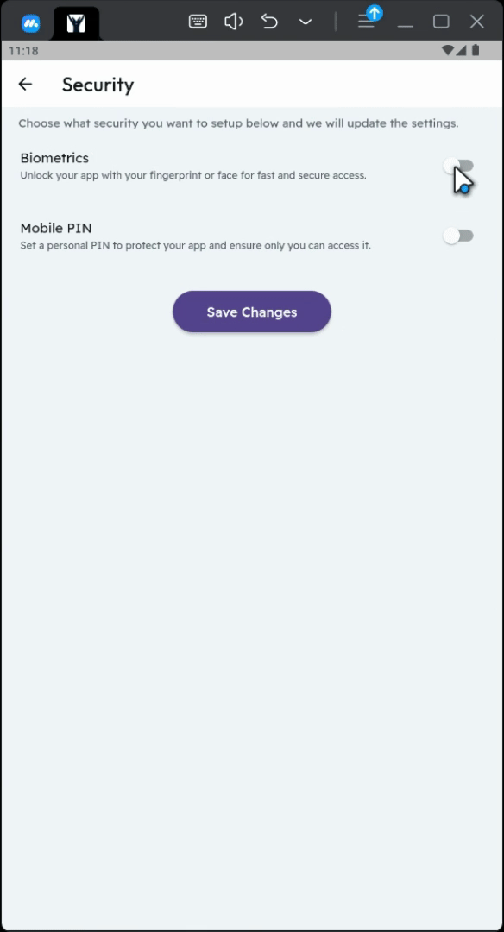Click the Security page title
This screenshot has height=932, width=504.
click(x=98, y=85)
